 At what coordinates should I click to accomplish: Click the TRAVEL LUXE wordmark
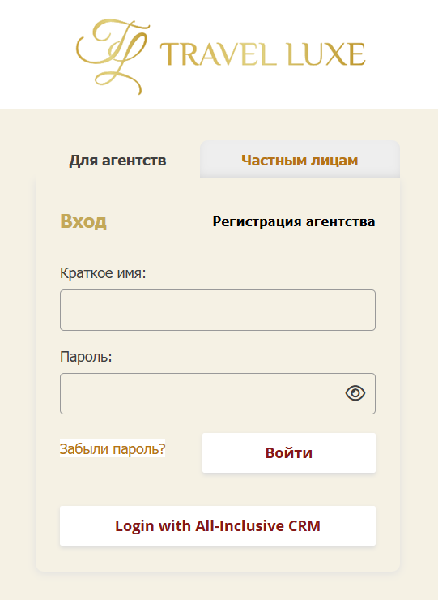262,54
